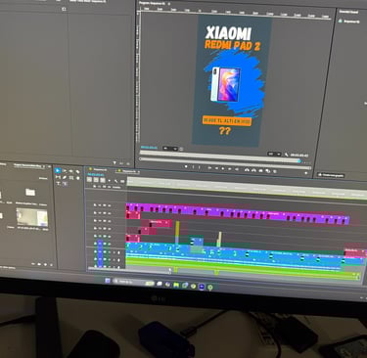This screenshot has width=367, height=358.
Task: Select the Pen tool
Action: (65, 178)
